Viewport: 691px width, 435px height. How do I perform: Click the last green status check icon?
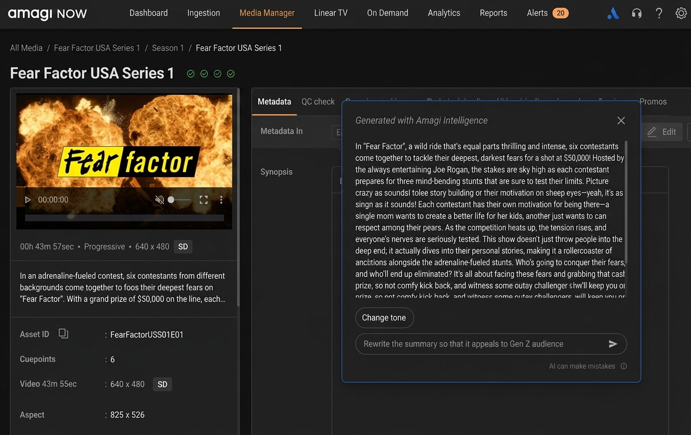click(231, 74)
